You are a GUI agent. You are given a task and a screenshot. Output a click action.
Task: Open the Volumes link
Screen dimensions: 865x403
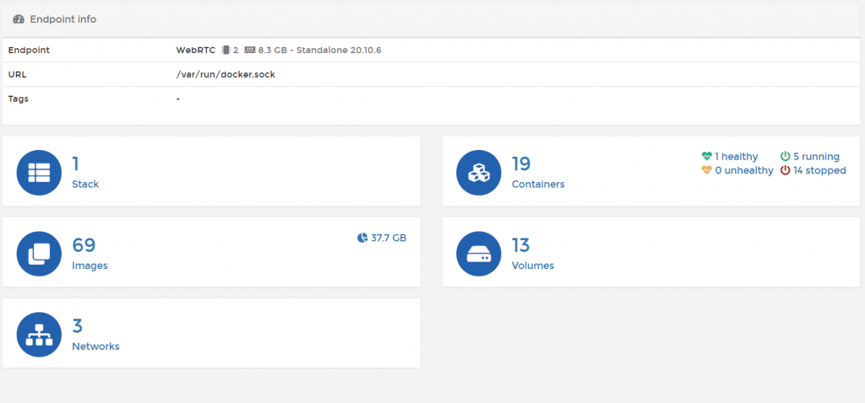coord(533,266)
